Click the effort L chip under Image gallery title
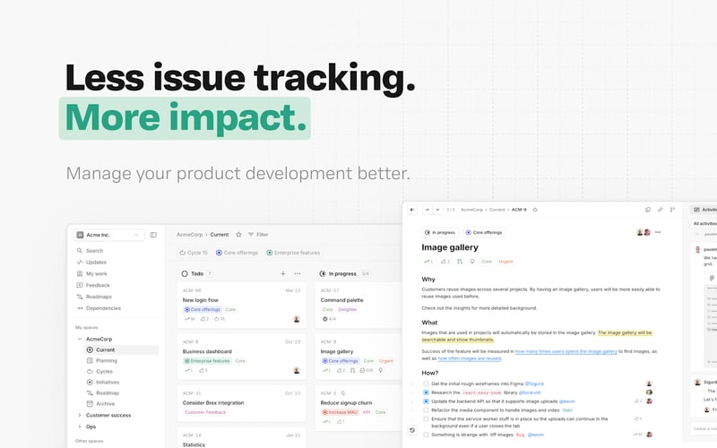 pos(428,262)
